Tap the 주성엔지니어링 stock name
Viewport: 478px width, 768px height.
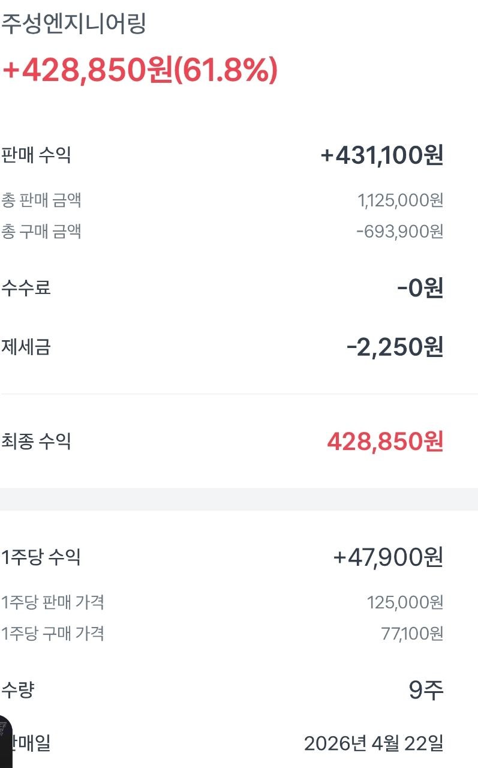74,25
